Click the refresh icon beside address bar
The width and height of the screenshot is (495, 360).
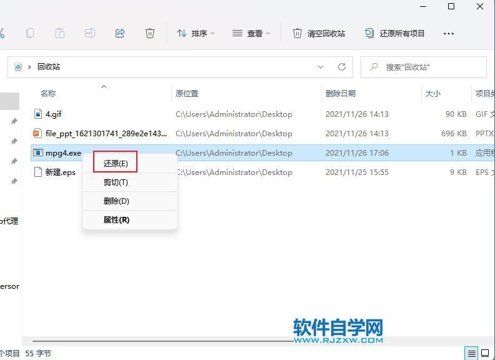pyautogui.click(x=341, y=67)
